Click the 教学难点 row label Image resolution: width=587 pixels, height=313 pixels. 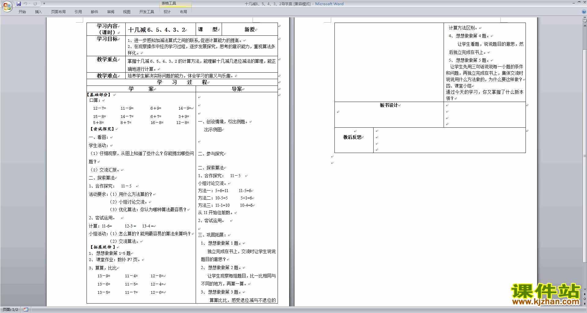coord(107,76)
